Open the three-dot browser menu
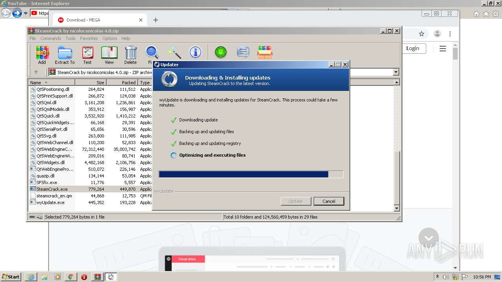The height and width of the screenshot is (282, 502). [450, 34]
